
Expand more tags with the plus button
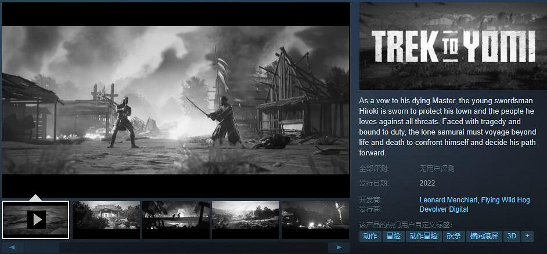pyautogui.click(x=527, y=236)
